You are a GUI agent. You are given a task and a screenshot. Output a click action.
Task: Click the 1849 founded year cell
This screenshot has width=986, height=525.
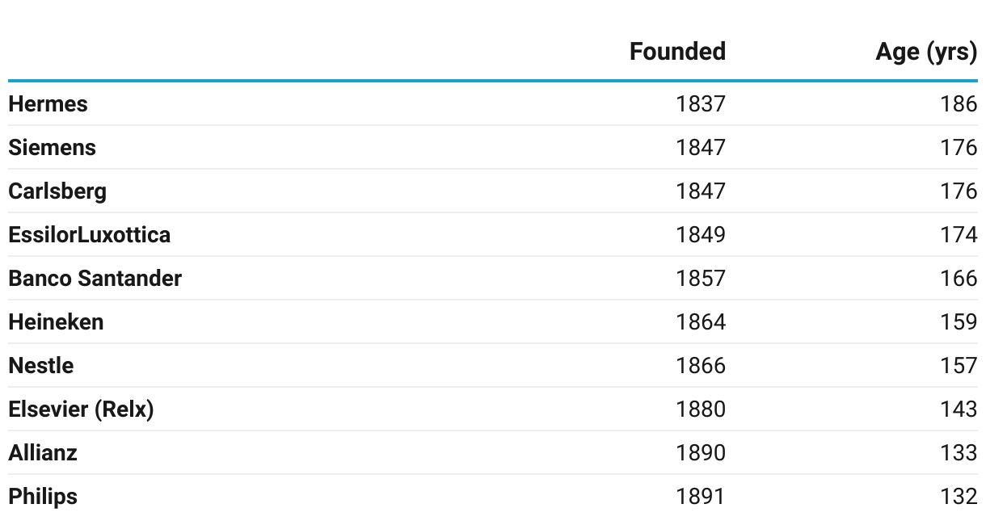click(700, 235)
